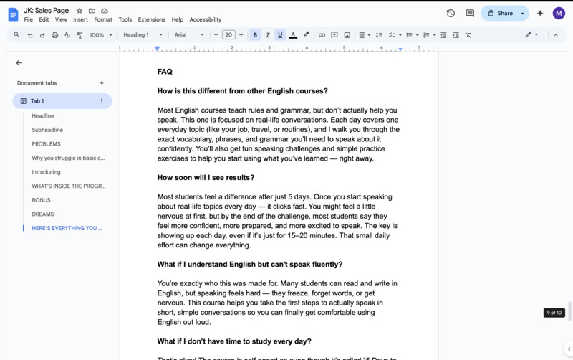The width and height of the screenshot is (573, 360).
Task: Activate the paint format tool
Action: pos(80,35)
